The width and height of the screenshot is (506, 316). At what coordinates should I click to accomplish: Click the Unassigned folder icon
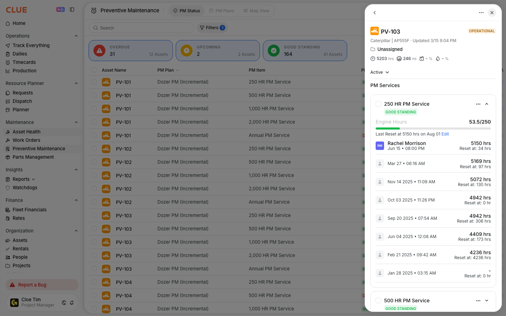coord(373,49)
